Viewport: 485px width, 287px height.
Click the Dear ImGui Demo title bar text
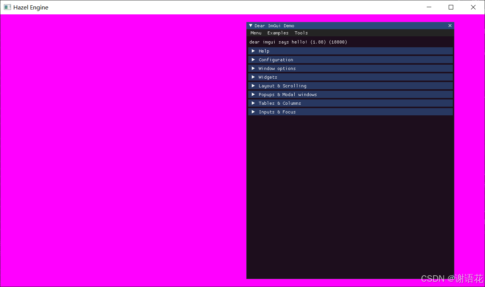coord(274,26)
